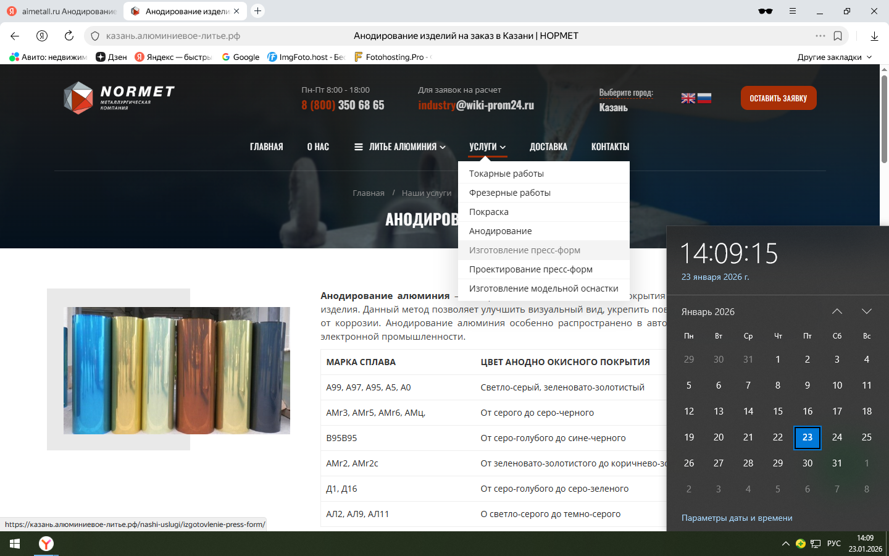Click the 'Январь 2026' calendar header
The image size is (889, 556).
[708, 312]
